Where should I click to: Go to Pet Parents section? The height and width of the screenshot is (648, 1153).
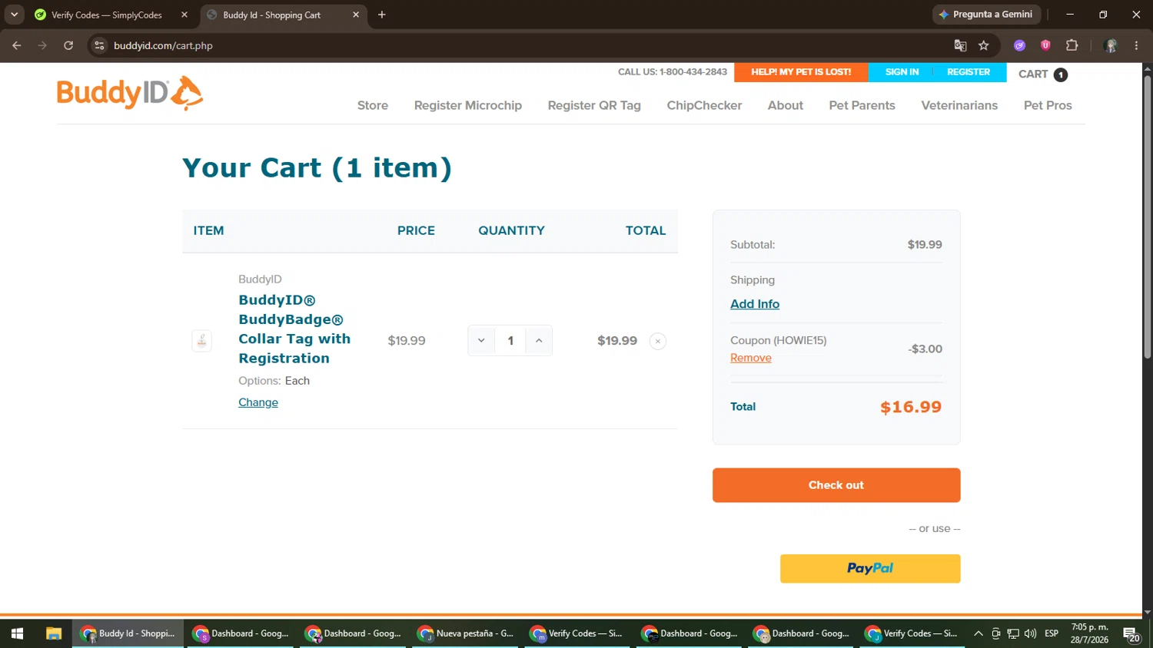coord(862,105)
